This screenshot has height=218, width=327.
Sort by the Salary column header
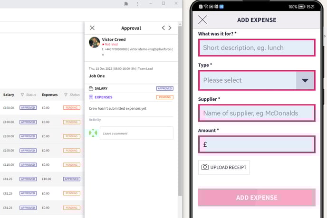point(9,95)
